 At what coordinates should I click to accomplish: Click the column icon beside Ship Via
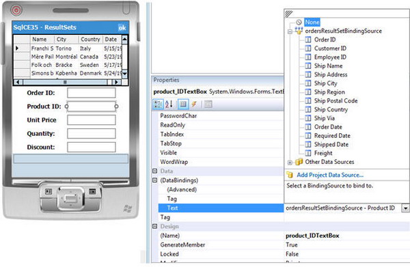[308, 118]
